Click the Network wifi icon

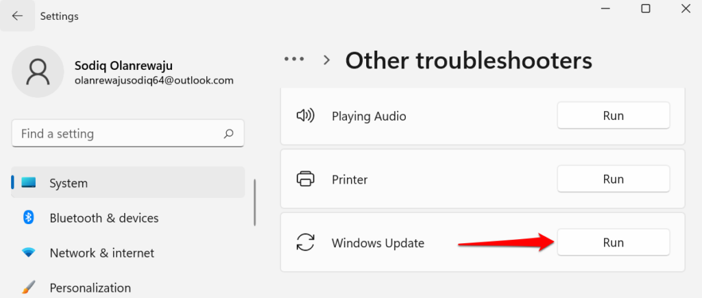coord(29,253)
